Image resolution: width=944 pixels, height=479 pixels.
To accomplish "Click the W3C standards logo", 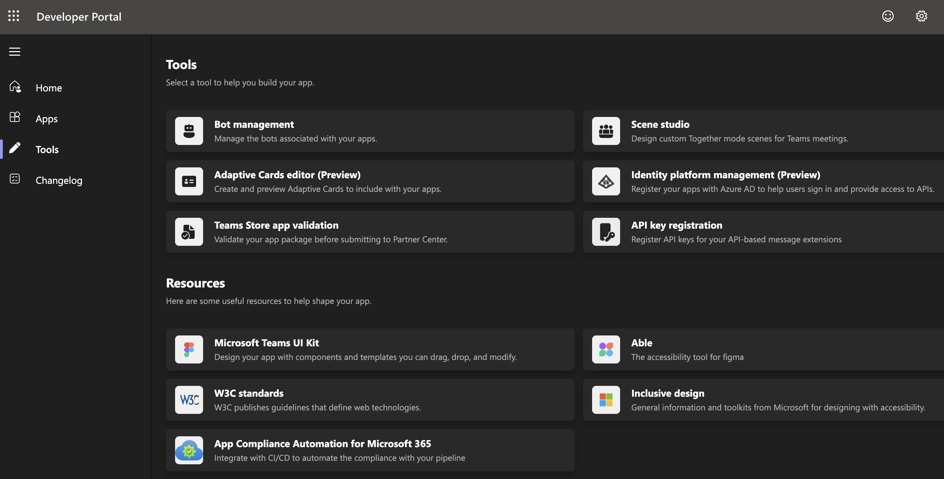I will tap(189, 400).
